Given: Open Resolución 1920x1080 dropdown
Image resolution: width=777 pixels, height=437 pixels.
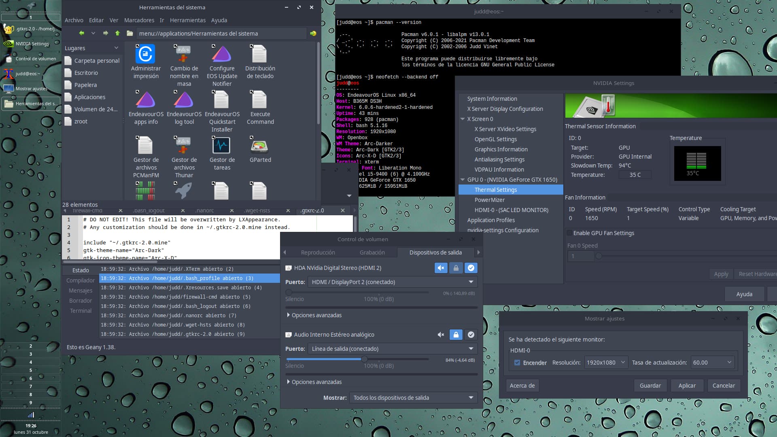Looking at the screenshot, I should pos(606,363).
